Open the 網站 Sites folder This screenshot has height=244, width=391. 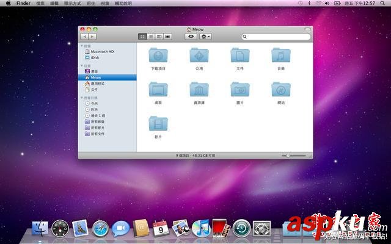(281, 89)
